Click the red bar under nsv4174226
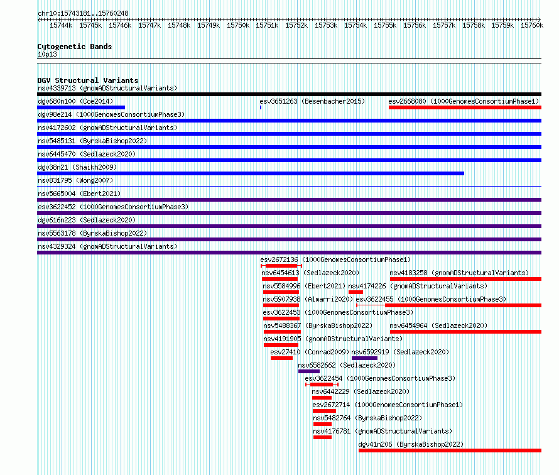 pyautogui.click(x=355, y=292)
